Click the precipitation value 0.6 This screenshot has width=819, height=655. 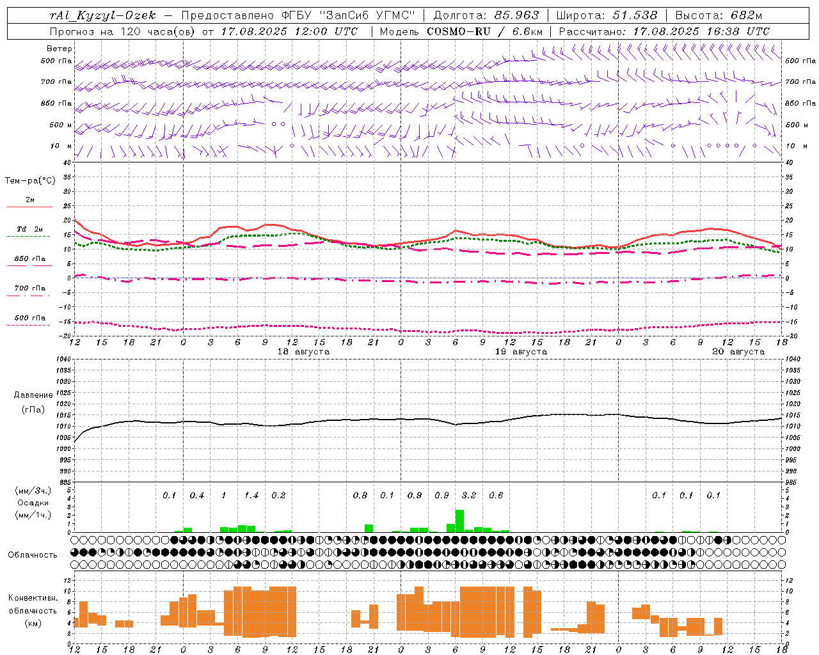pos(496,495)
